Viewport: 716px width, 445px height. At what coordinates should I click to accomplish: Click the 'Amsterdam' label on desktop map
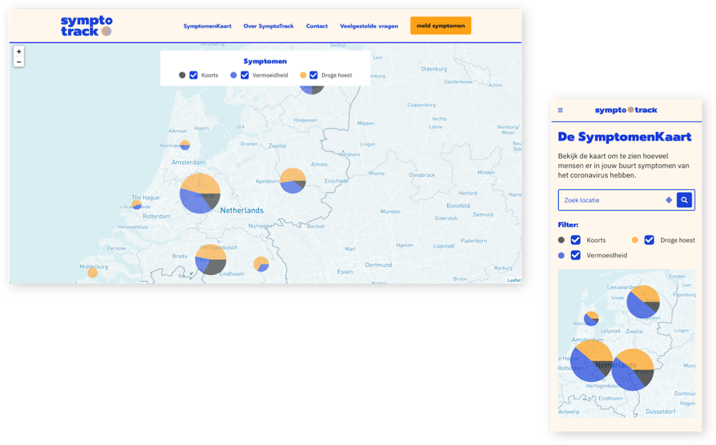(x=189, y=162)
